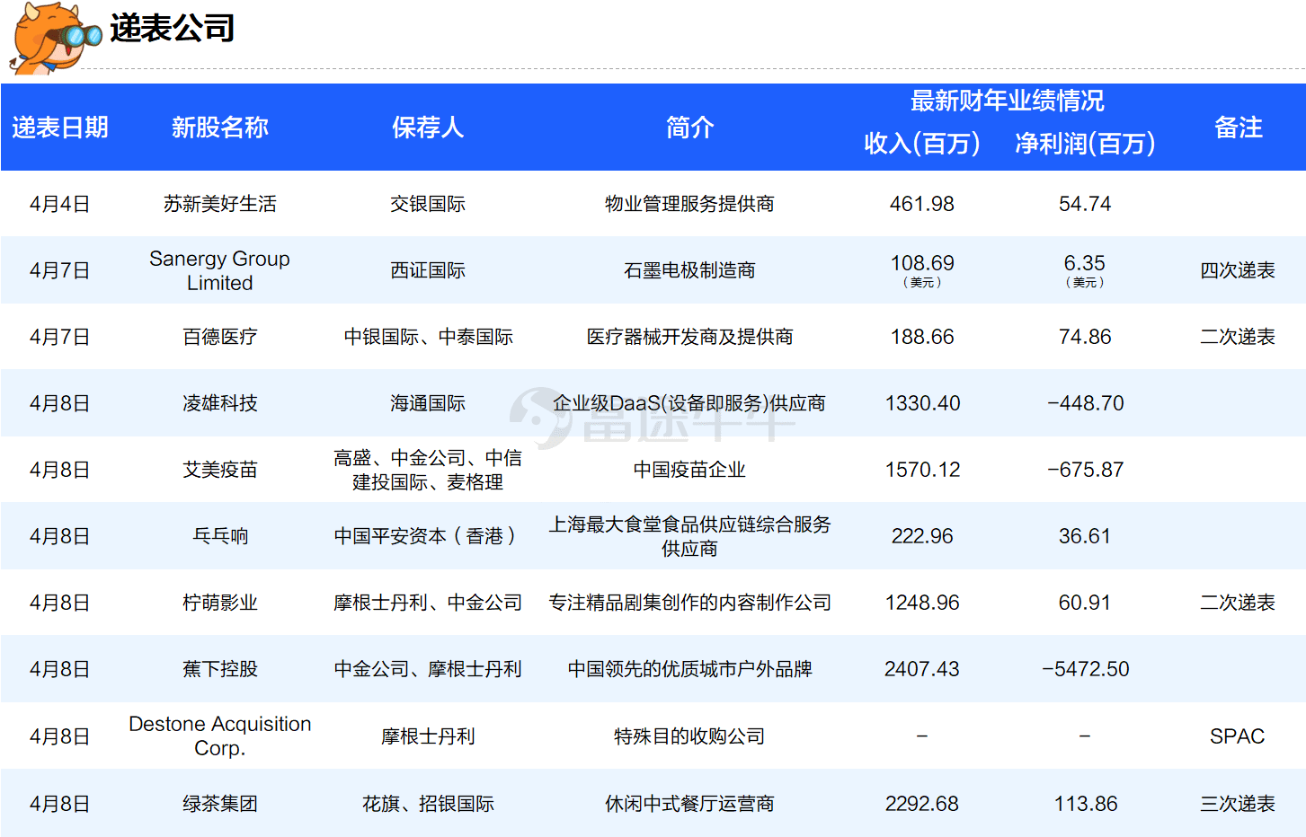
Task: Select the 递表日期 column header
Action: (x=60, y=128)
